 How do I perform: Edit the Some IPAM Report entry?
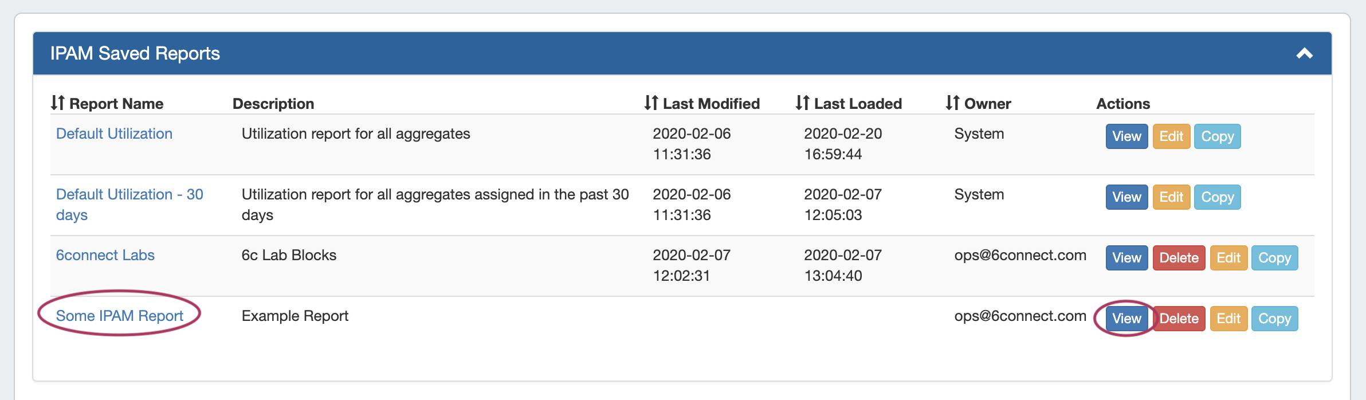tap(1228, 319)
